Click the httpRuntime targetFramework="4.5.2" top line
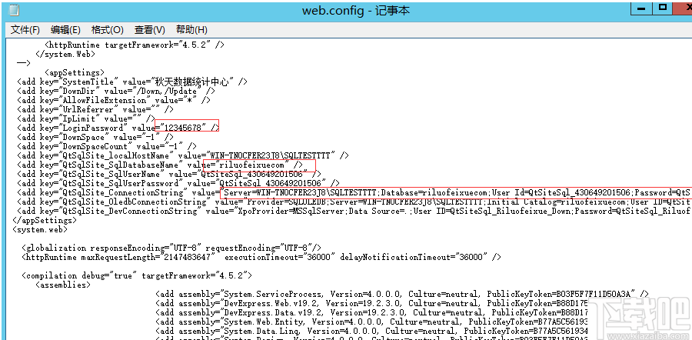The image size is (692, 340). click(136, 45)
